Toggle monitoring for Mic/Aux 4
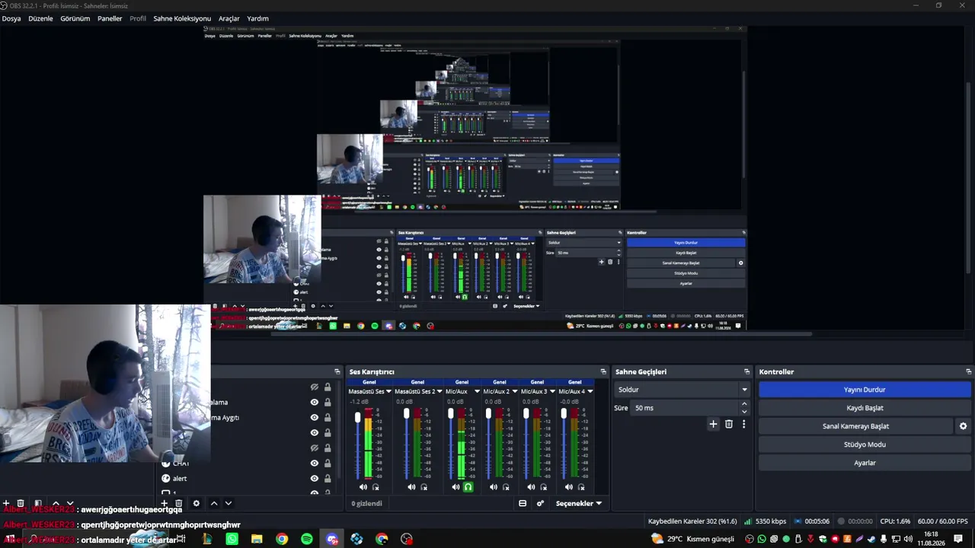 click(x=581, y=487)
